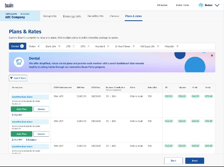Screen dimensions: 224x167
Task: Add Plan for the $25.91 EE plan
Action: [x=22, y=109]
